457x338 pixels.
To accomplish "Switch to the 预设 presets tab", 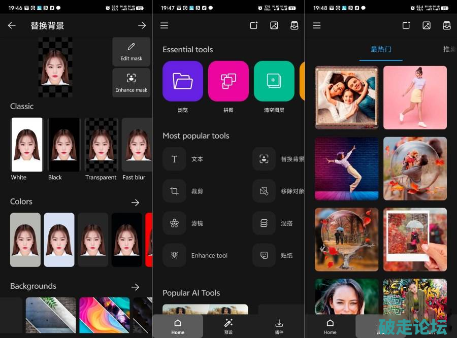I will pyautogui.click(x=228, y=326).
